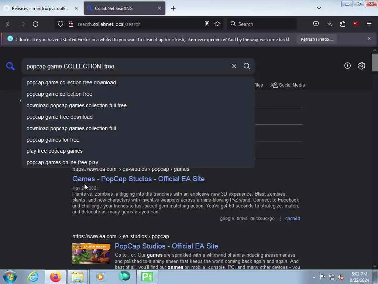Open the teal globe taskbar app
Image resolution: width=378 pixels, height=284 pixels.
(124, 277)
